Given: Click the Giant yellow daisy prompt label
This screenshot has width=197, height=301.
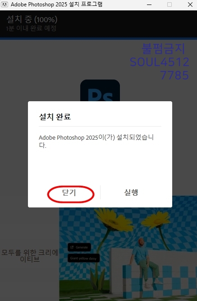Looking at the screenshot, I should (x=83, y=258).
